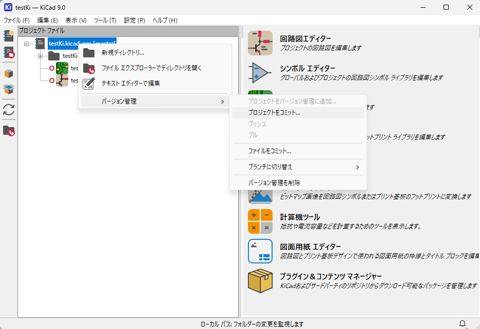Open the 設定 (P) menu
This screenshot has width=480, height=329.
(135, 20)
